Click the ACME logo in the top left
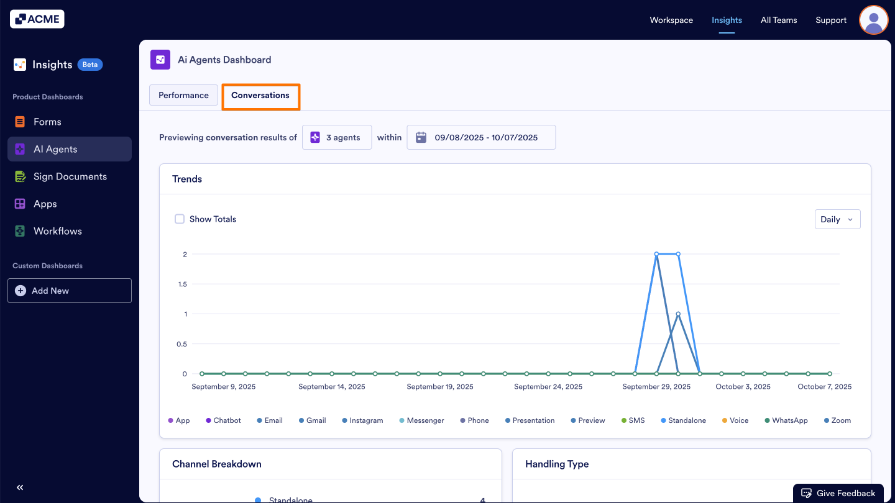Viewport: 895px width, 503px height. [37, 19]
